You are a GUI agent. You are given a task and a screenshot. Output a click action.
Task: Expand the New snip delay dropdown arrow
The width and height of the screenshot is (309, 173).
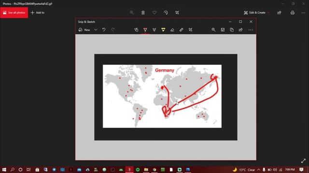96,30
